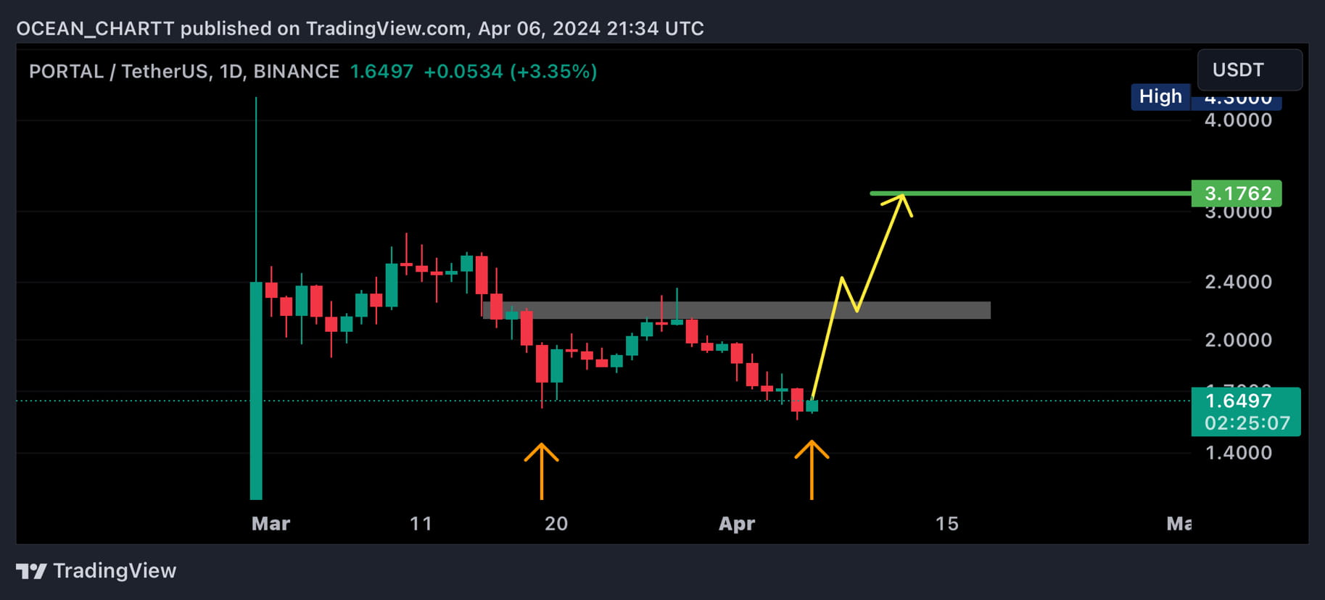Click the blue "High" price label
The image size is (1325, 600).
1160,96
